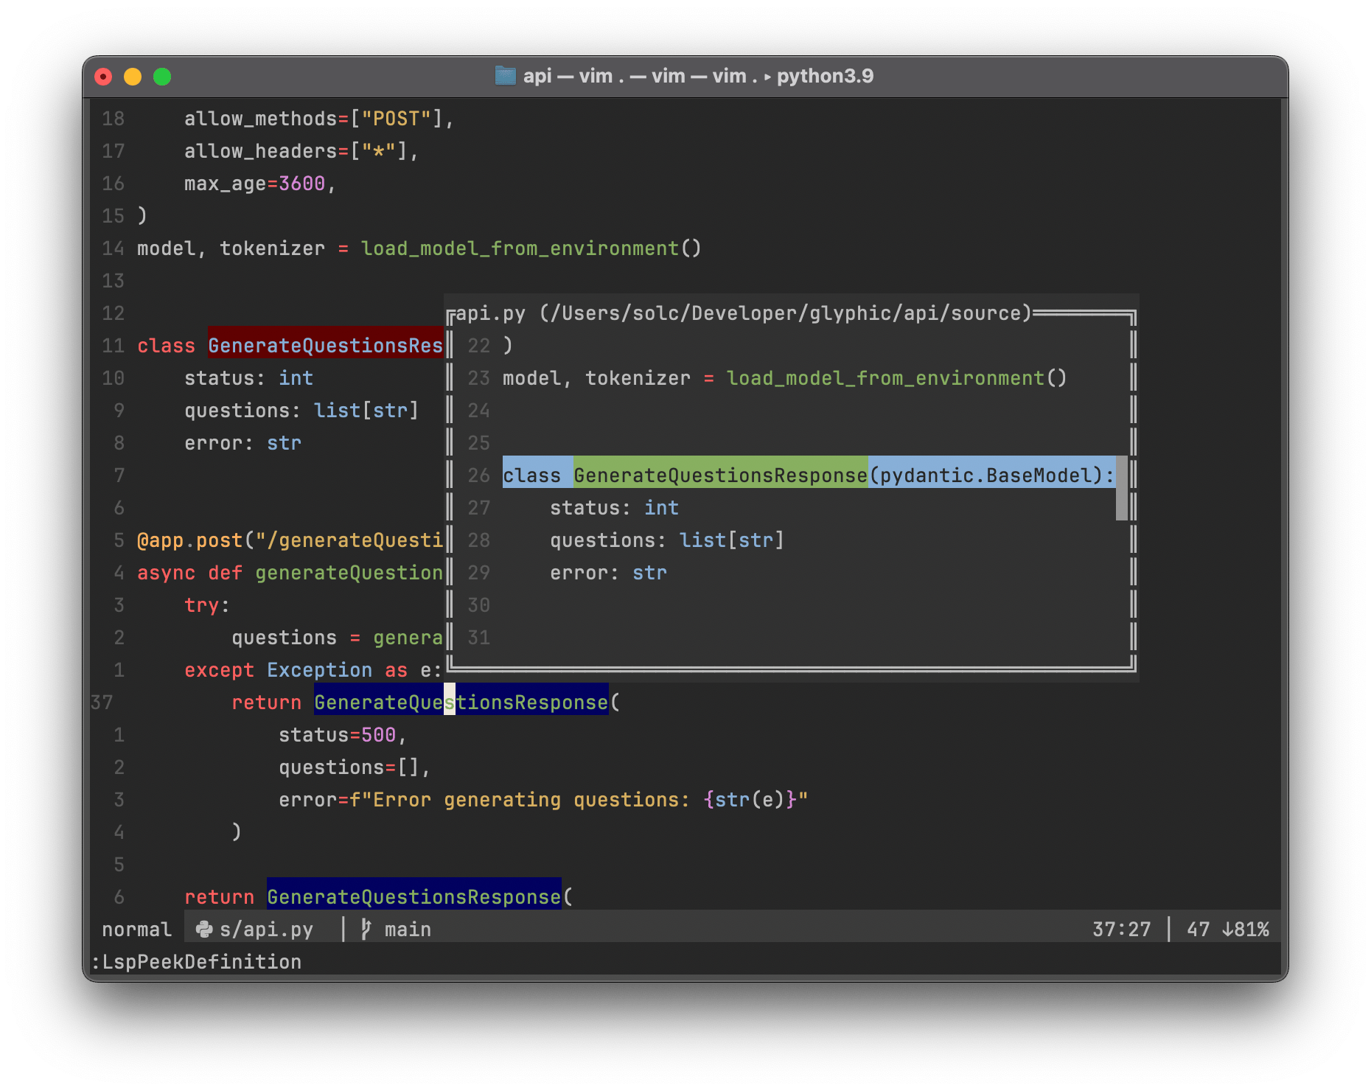Click the folder icon in the title bar
Image resolution: width=1371 pixels, height=1091 pixels.
pos(505,76)
